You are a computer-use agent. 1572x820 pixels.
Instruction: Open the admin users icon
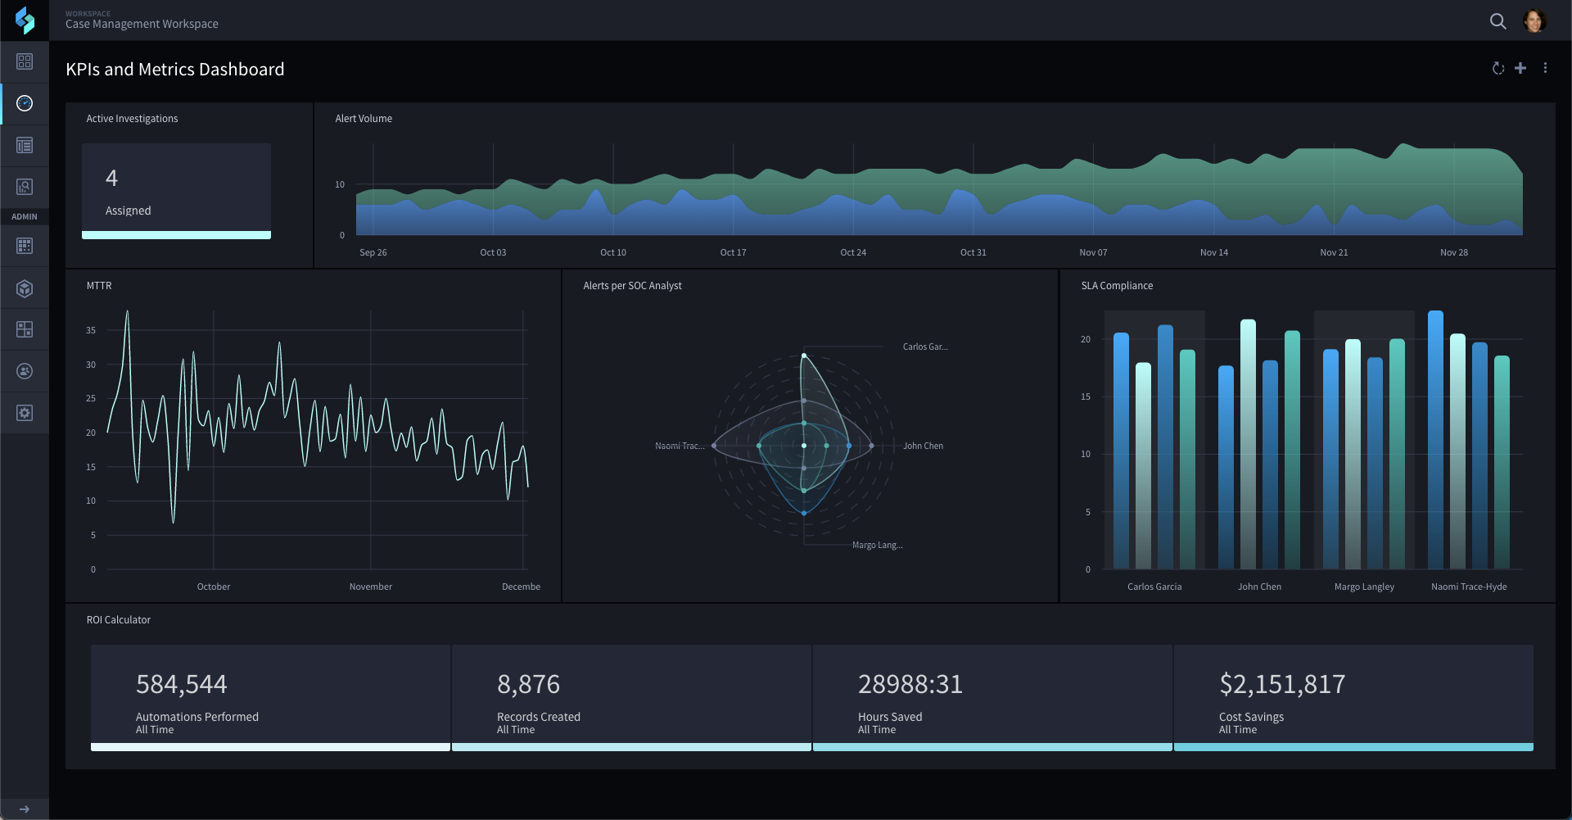pyautogui.click(x=25, y=371)
